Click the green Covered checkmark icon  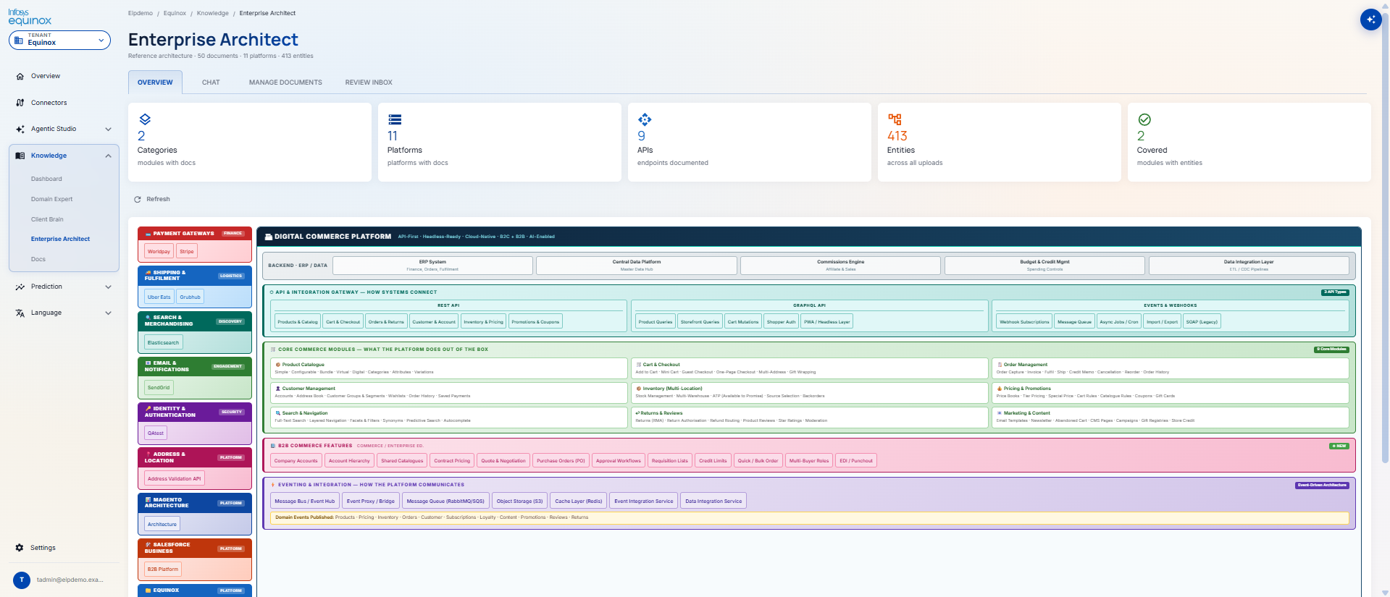(1144, 119)
